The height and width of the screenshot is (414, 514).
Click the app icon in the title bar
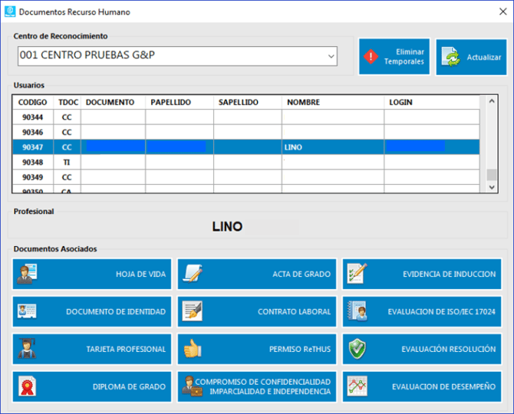[10, 11]
